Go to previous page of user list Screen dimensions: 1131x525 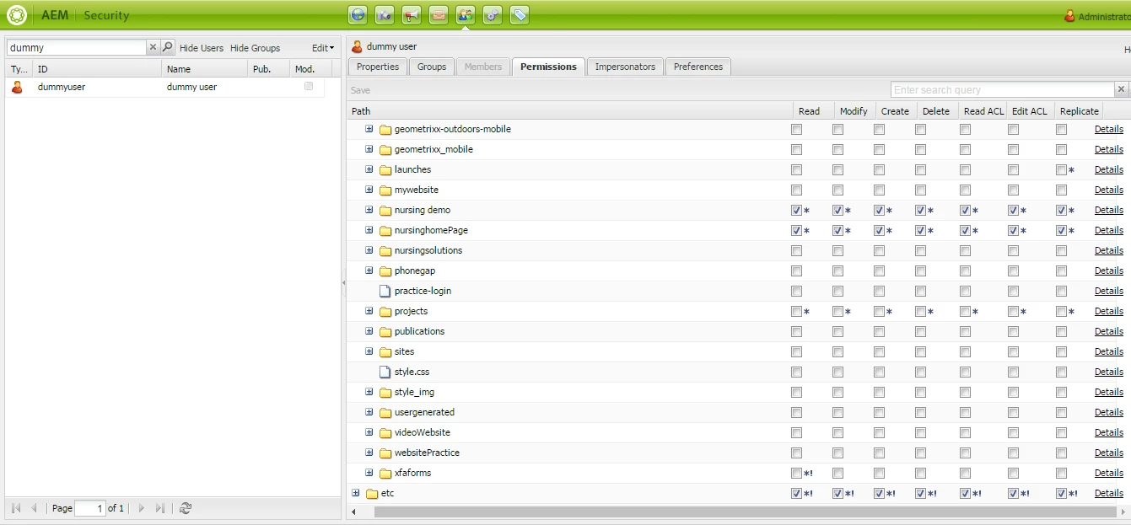click(35, 508)
